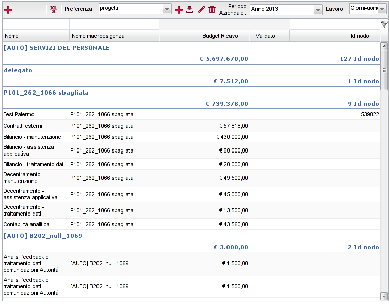Click the funnel filter icon
The height and width of the screenshot is (304, 389).
tap(384, 24)
